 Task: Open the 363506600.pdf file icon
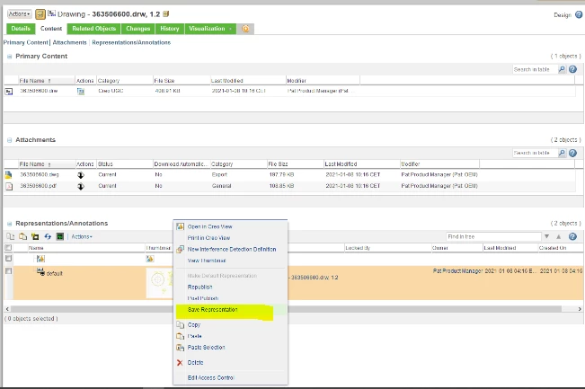coord(9,186)
